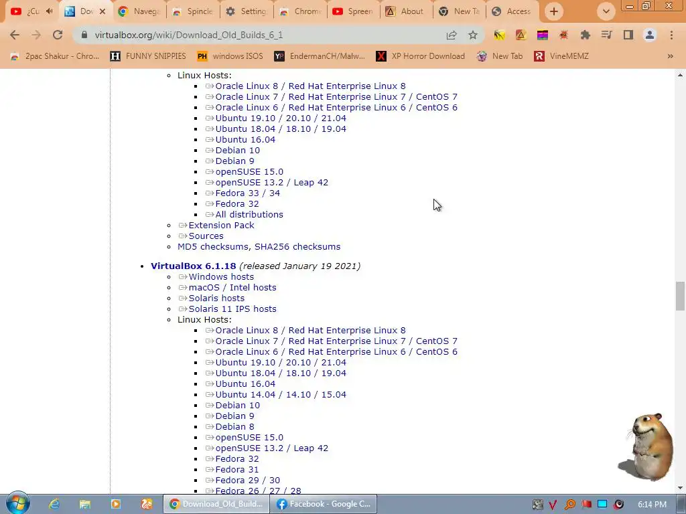The height and width of the screenshot is (514, 686).
Task: Open the New Tab bookmark
Action: [x=500, y=56]
